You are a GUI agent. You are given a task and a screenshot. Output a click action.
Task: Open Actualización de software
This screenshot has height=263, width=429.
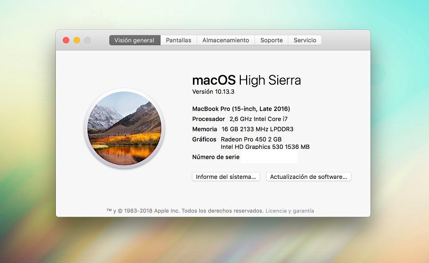pyautogui.click(x=309, y=177)
